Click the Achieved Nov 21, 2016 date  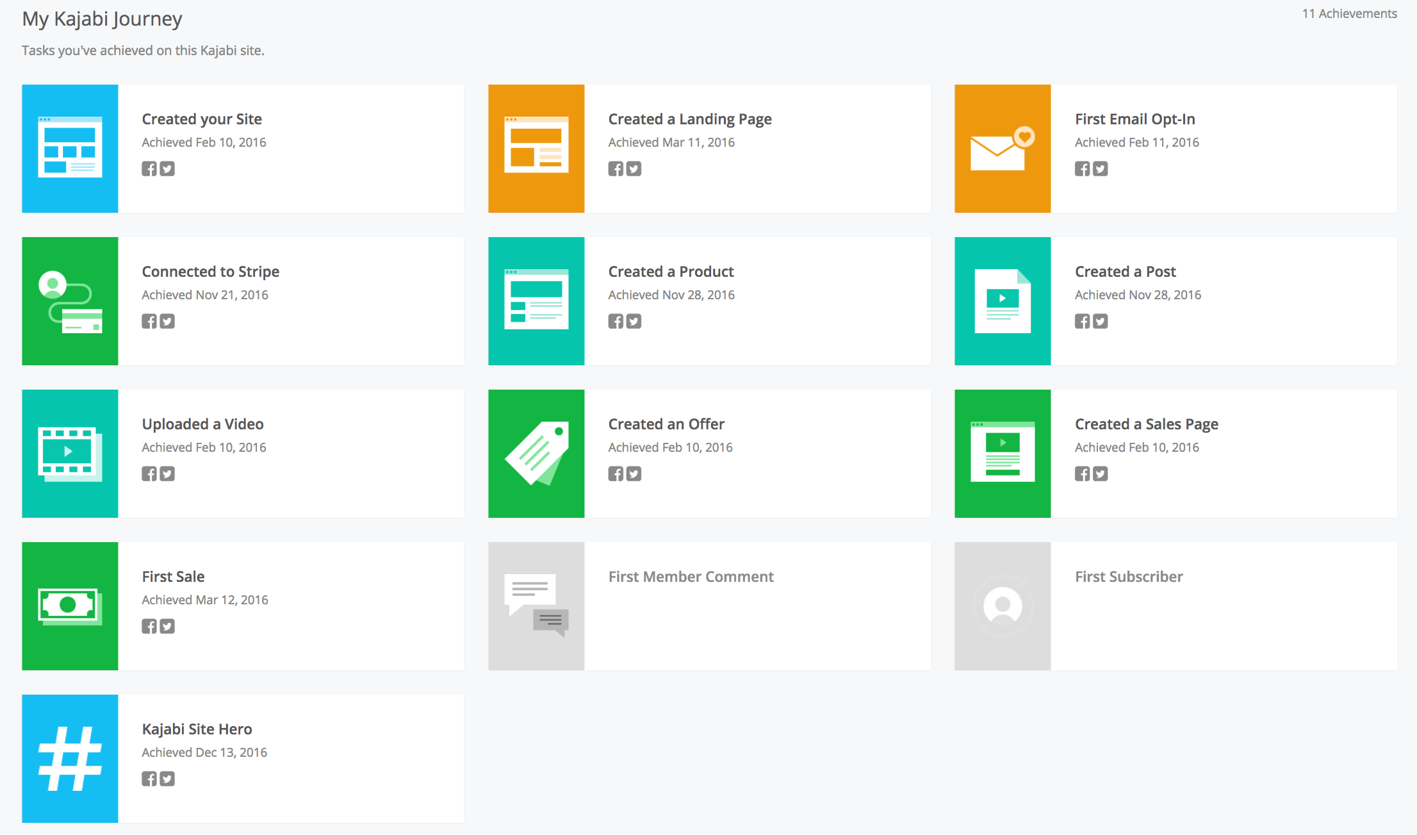tap(205, 295)
